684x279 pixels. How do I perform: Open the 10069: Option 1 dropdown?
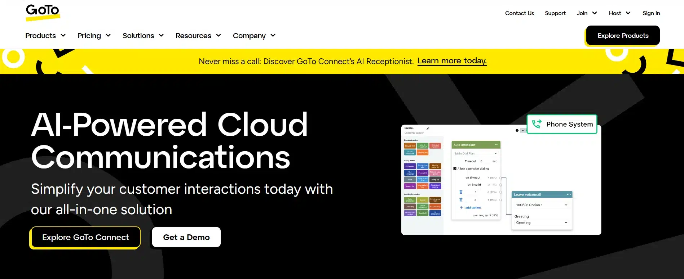pos(542,205)
